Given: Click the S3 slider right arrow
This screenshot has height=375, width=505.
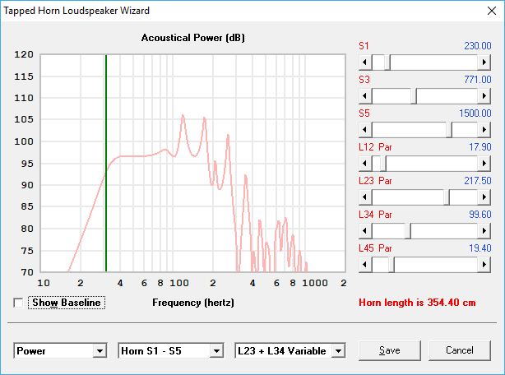Looking at the screenshot, I should (x=484, y=96).
